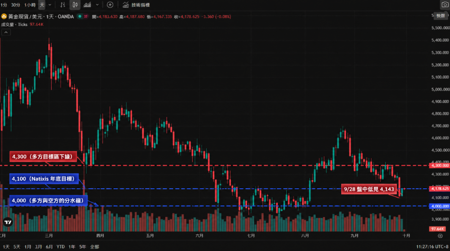Toggle the green market status indicator

pos(80,17)
